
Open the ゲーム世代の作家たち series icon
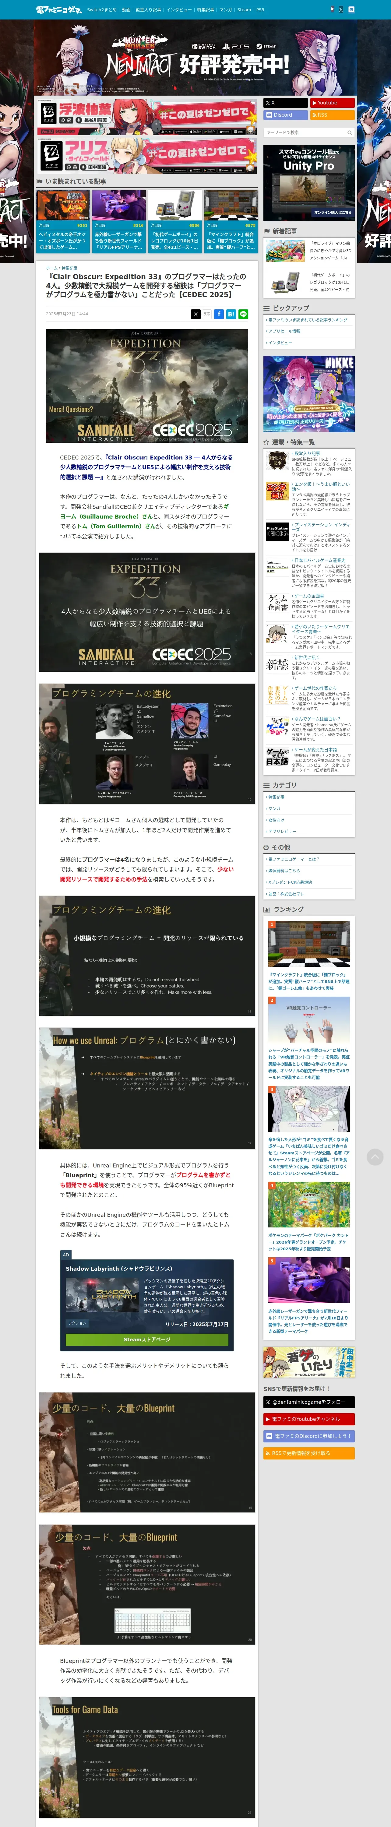pyautogui.click(x=277, y=695)
